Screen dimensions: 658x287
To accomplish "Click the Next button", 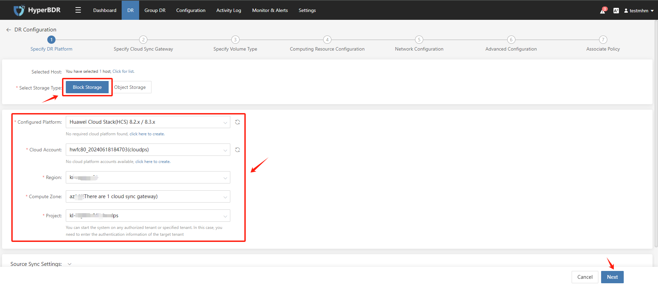I will click(x=612, y=277).
